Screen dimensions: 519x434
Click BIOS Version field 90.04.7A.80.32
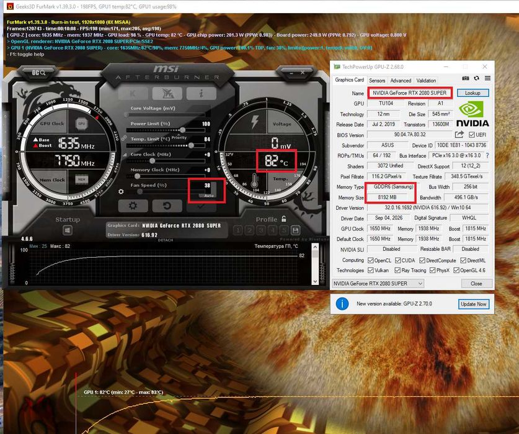pos(410,134)
